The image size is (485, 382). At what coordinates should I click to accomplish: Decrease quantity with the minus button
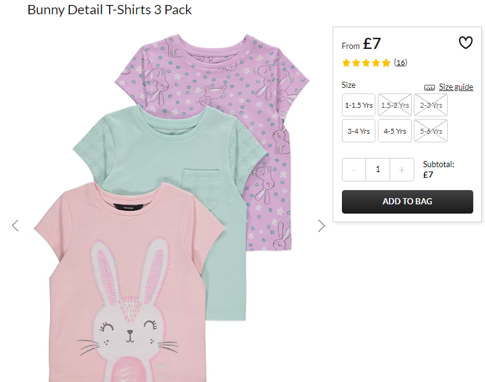click(354, 170)
